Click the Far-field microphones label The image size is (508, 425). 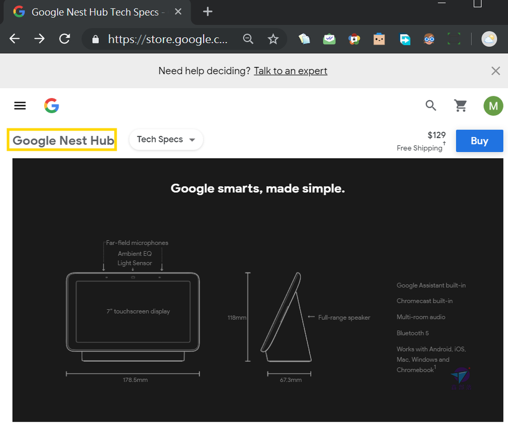pos(137,243)
